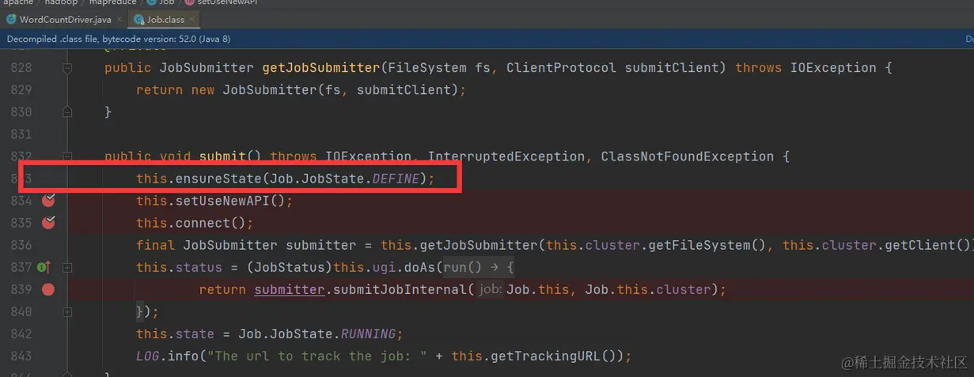Click the Job.class tab file icon
Image resolution: width=974 pixels, height=377 pixels.
point(139,19)
